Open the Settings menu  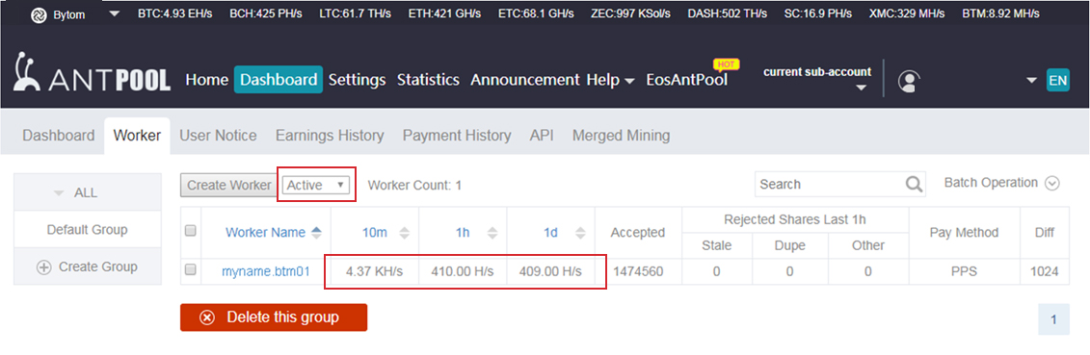[x=358, y=80]
